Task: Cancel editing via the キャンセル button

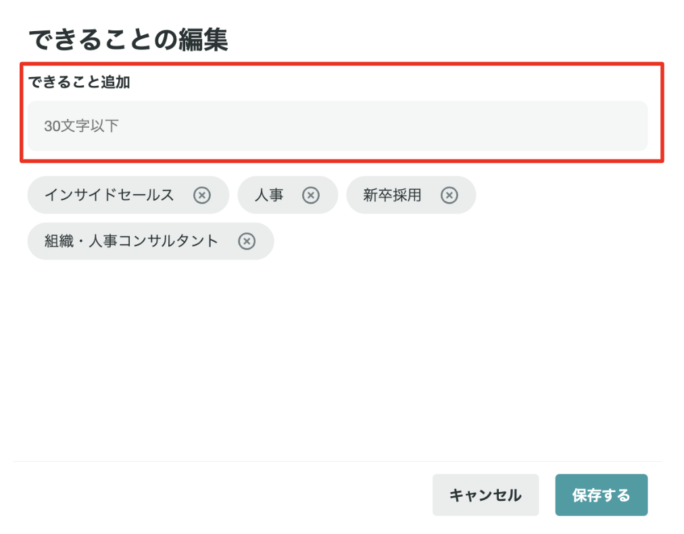Action: point(485,495)
